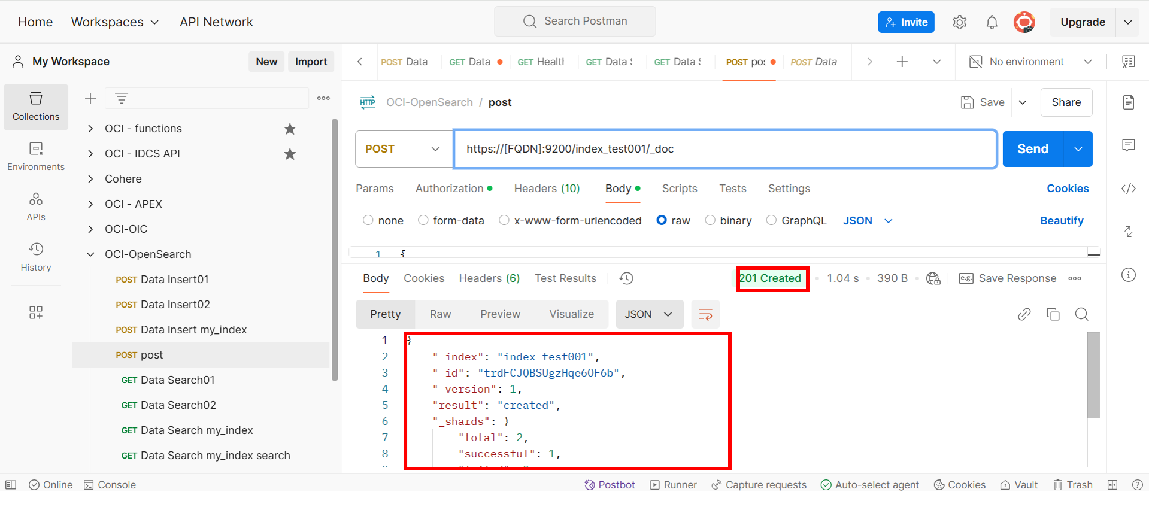Select the raw body type
This screenshot has height=507, width=1149.
point(662,220)
